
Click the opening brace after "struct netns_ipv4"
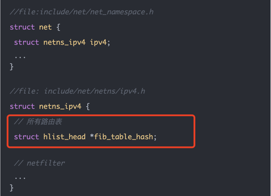(88, 106)
